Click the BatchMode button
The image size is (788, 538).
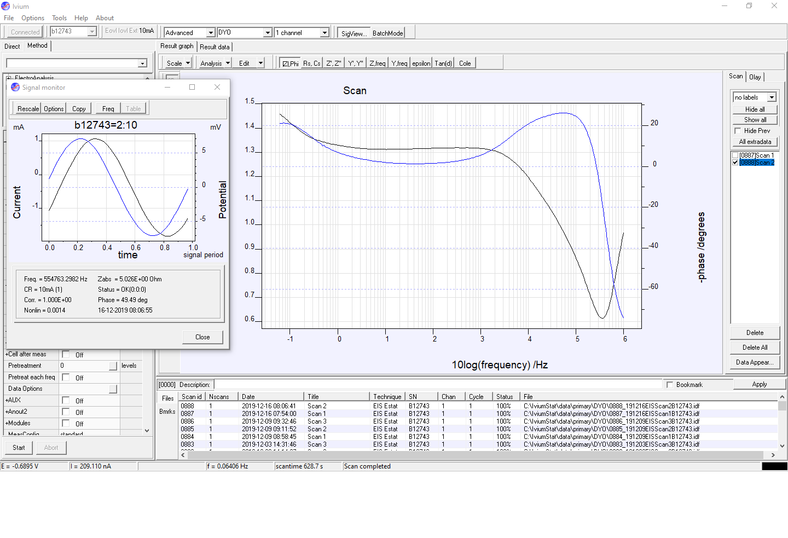point(387,33)
